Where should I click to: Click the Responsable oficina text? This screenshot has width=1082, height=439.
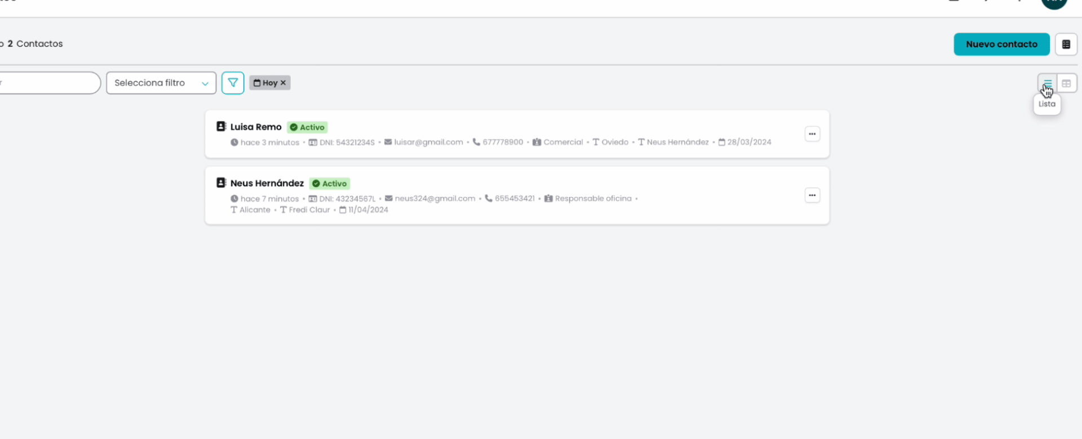(x=593, y=199)
